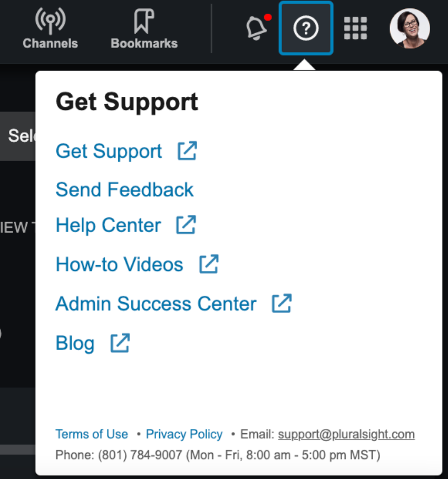Open the Bookmarks icon in navigation

(x=144, y=21)
